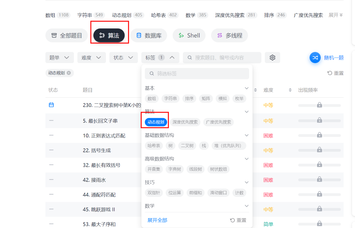Collapse the 技巧 tag group
This screenshot has height=228, width=355.
247,182
